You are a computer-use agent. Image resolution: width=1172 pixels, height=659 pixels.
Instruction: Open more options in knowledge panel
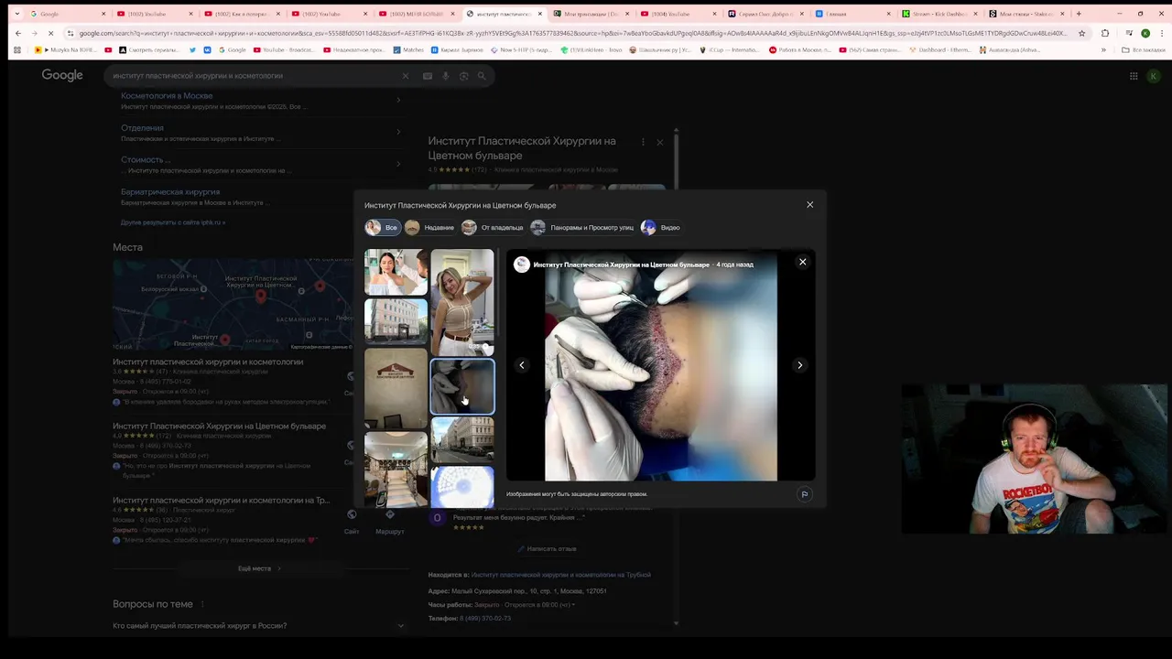coord(643,142)
